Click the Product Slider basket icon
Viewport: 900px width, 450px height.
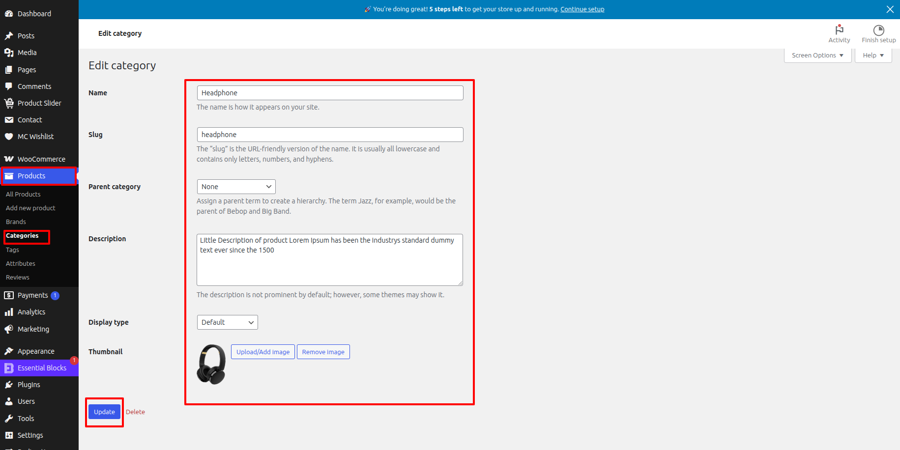click(9, 103)
